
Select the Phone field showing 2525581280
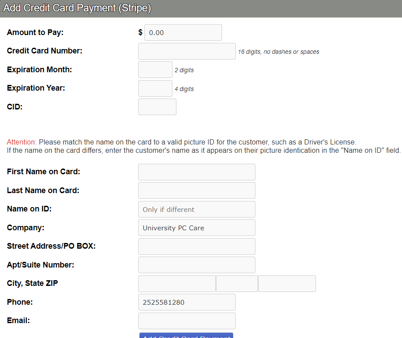(187, 302)
